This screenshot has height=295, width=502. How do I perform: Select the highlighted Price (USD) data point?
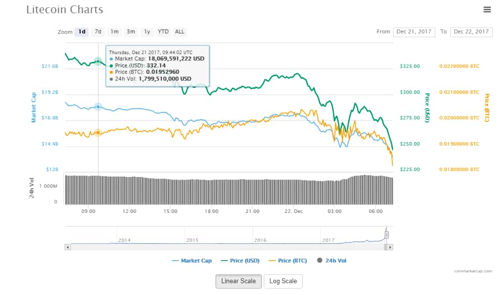(x=98, y=61)
